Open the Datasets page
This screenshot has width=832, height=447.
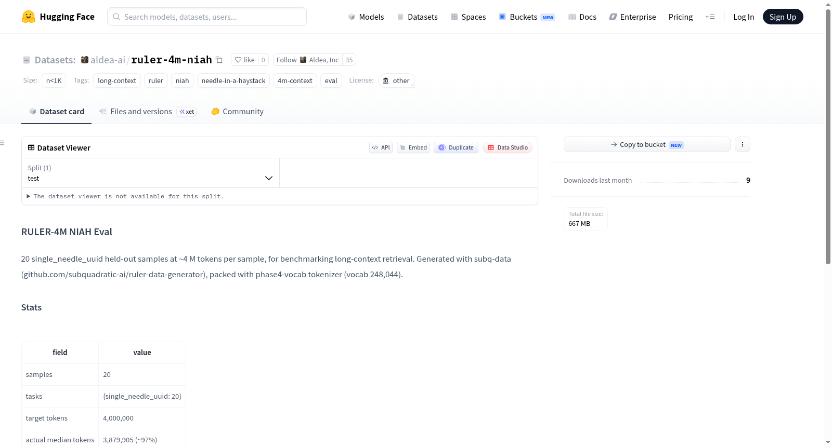[x=418, y=17]
